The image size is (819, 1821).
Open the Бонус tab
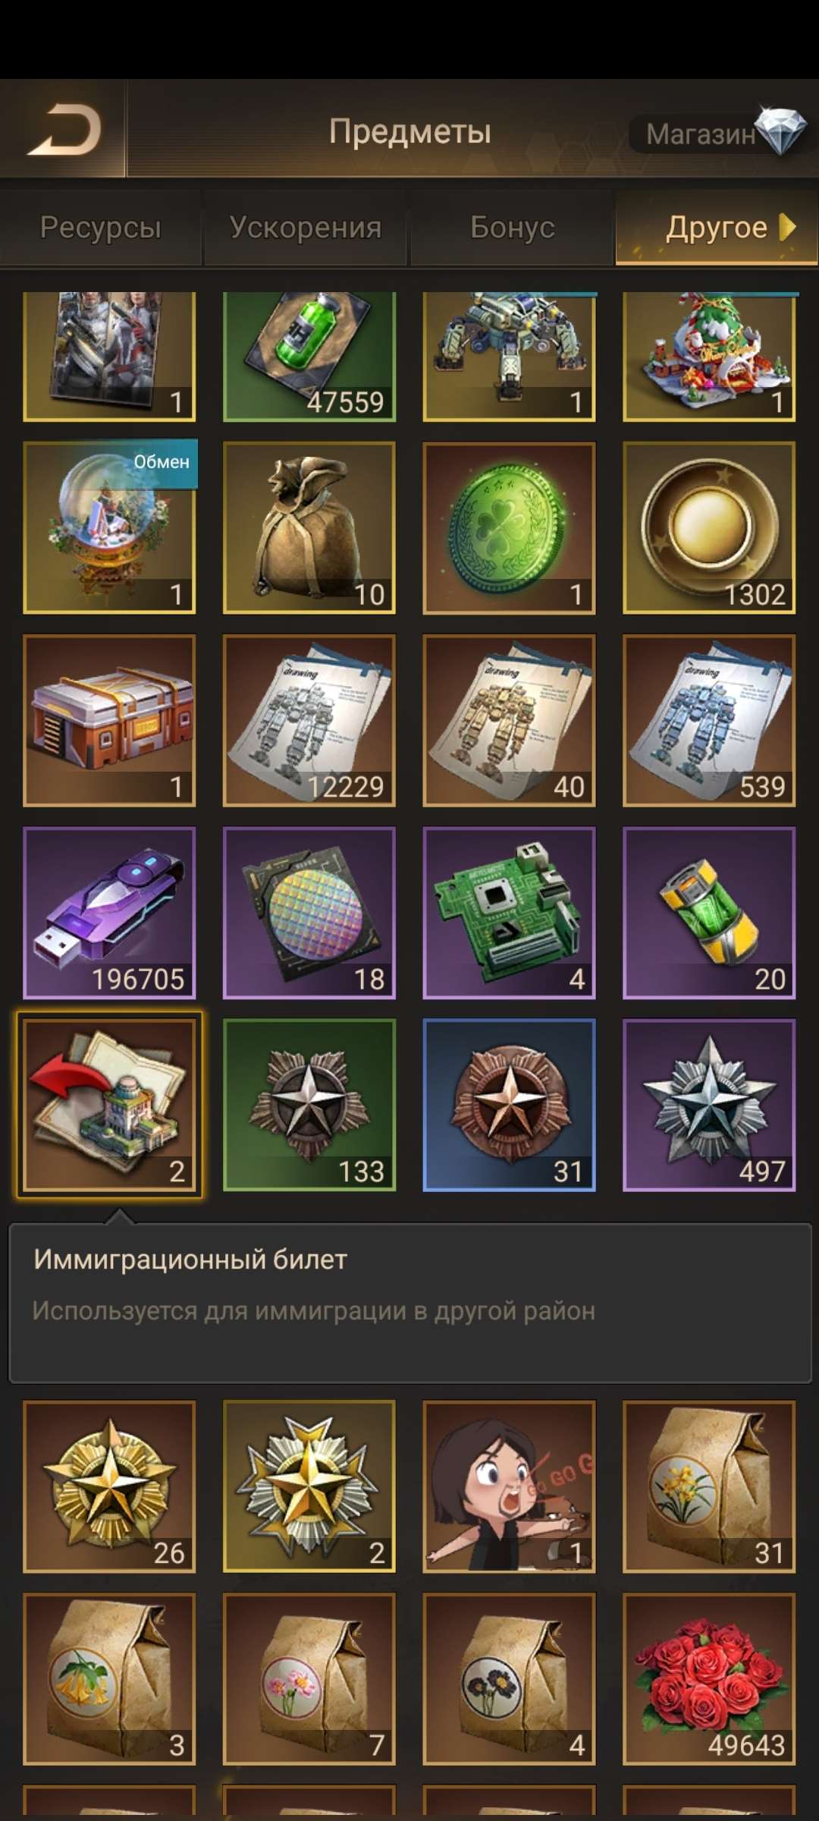coord(512,228)
